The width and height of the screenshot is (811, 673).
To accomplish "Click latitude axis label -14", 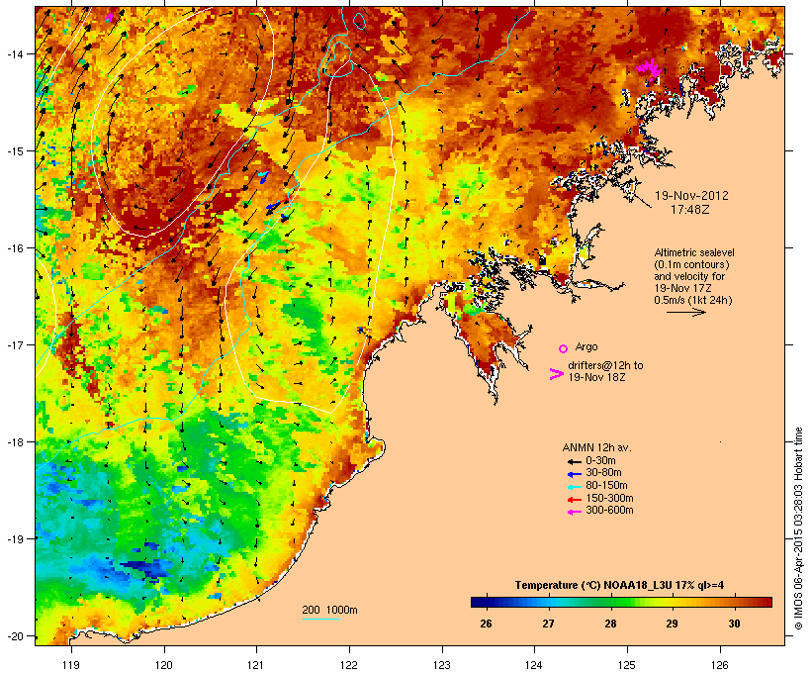I will (14, 53).
